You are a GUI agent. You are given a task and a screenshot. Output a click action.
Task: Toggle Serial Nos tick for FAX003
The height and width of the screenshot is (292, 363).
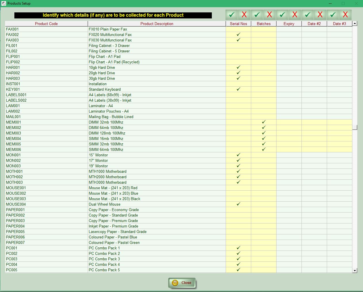click(x=239, y=40)
